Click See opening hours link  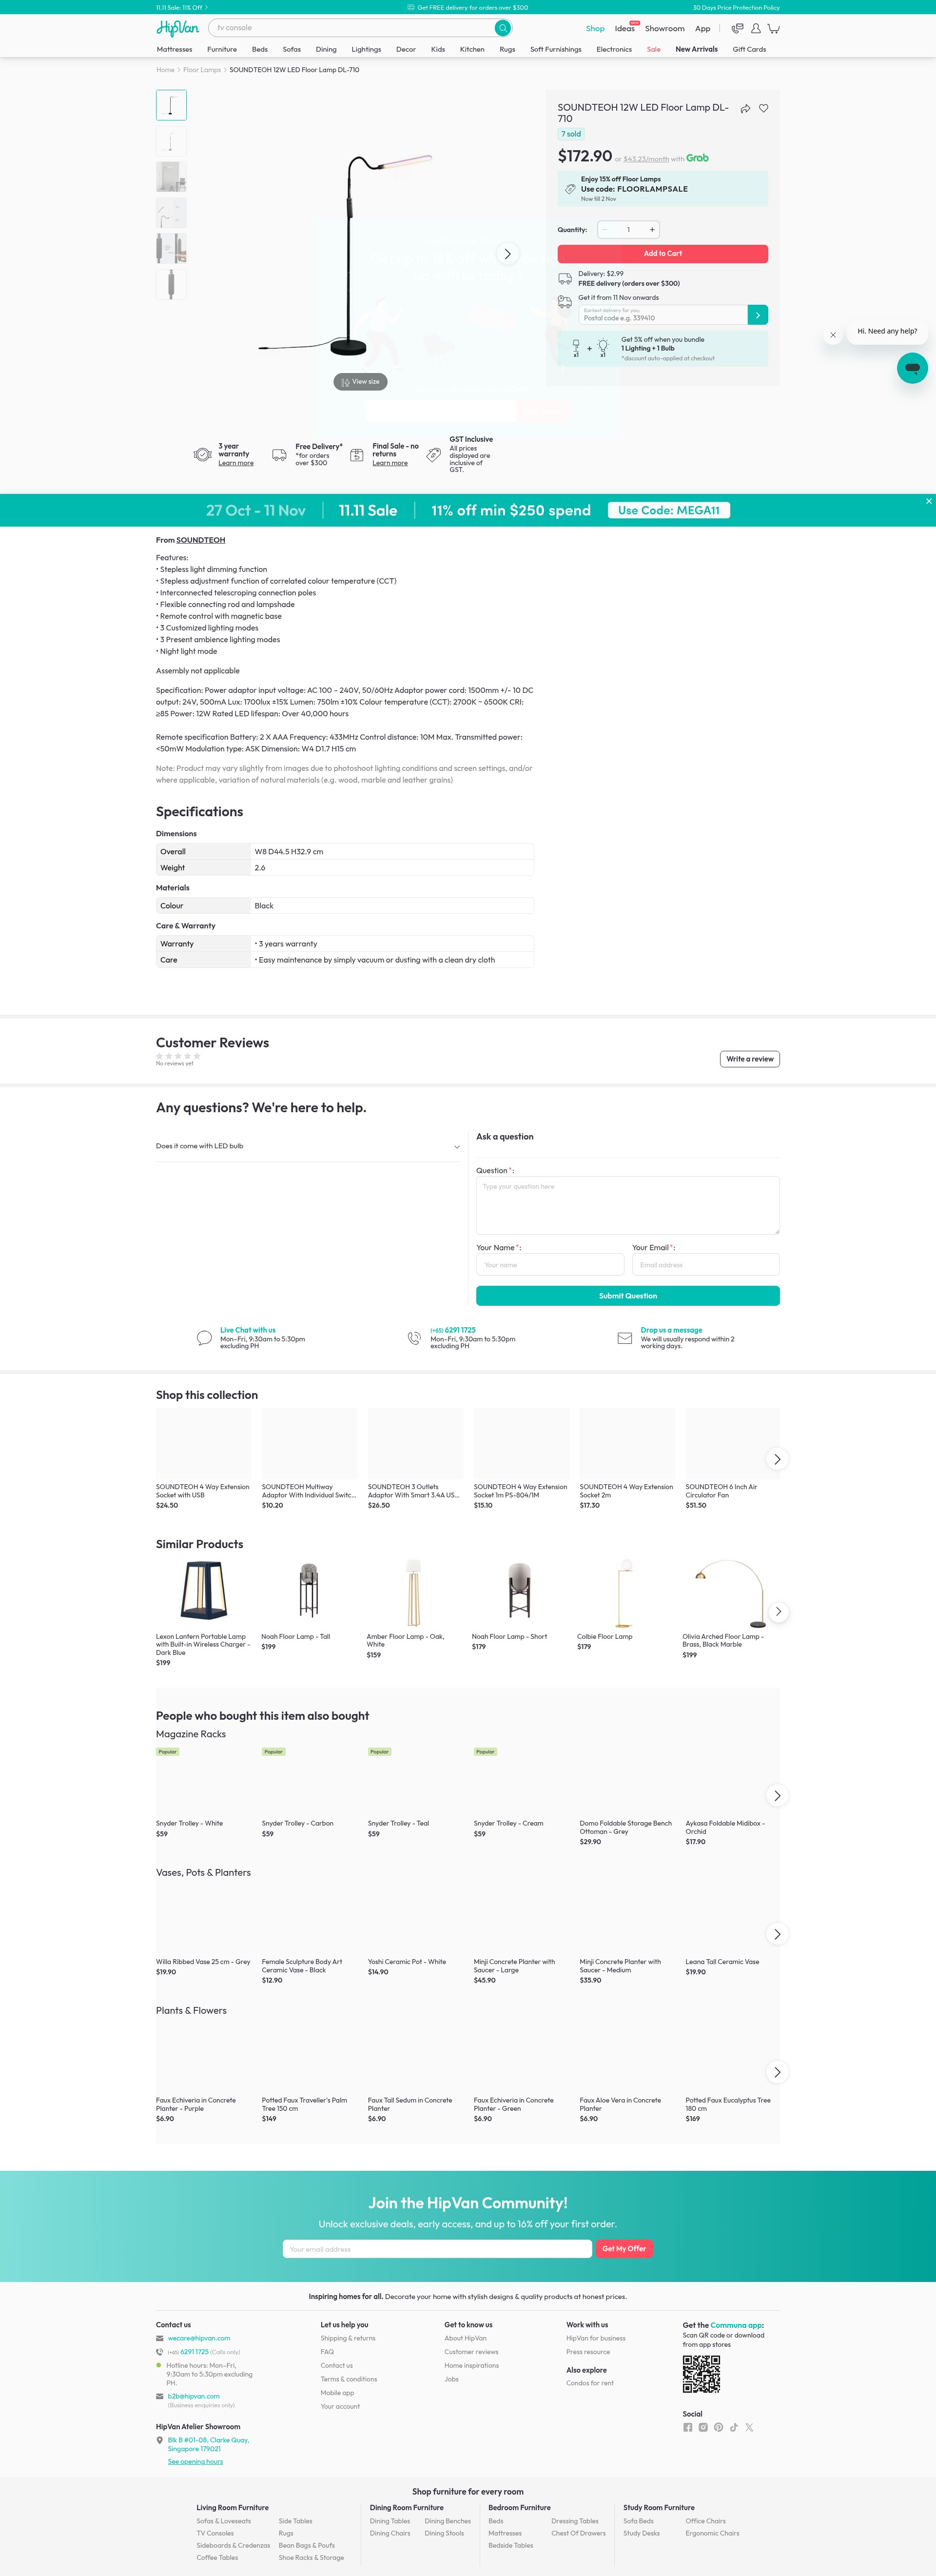pos(195,2462)
